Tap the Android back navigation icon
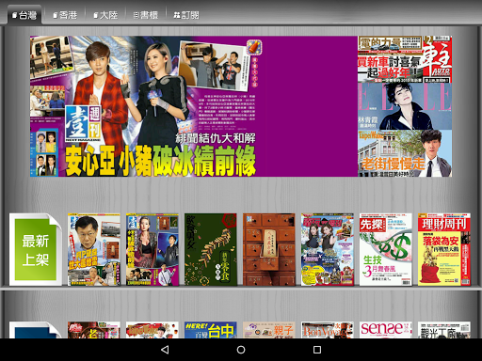The image size is (482, 361). point(165,350)
